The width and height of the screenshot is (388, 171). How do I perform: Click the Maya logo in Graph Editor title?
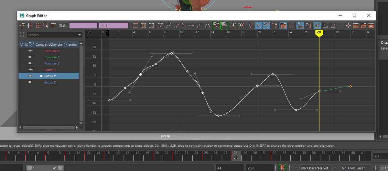click(x=22, y=16)
